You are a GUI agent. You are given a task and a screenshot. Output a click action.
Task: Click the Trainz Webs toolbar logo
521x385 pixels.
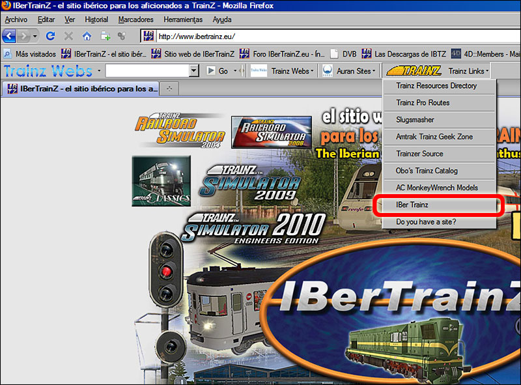48,71
